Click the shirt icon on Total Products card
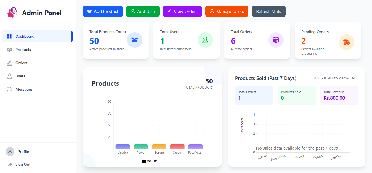The height and width of the screenshot is (173, 372). coord(135,40)
